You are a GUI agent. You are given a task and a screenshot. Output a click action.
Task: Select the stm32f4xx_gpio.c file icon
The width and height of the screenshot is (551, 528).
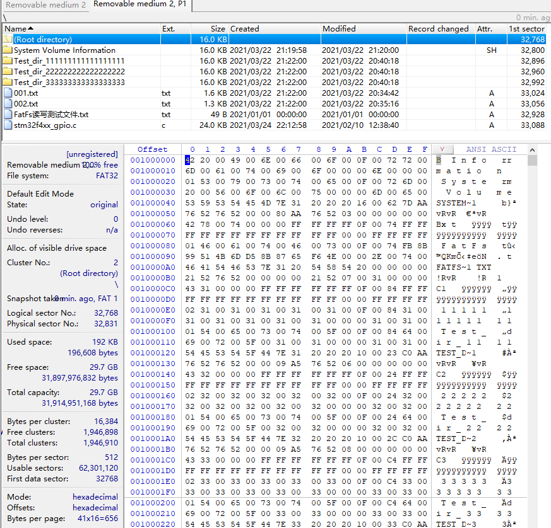pos(9,125)
